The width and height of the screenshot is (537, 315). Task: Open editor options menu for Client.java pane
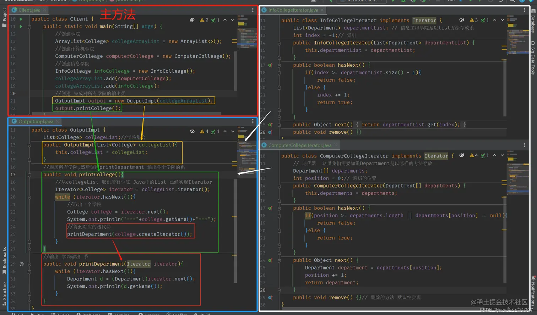click(253, 10)
